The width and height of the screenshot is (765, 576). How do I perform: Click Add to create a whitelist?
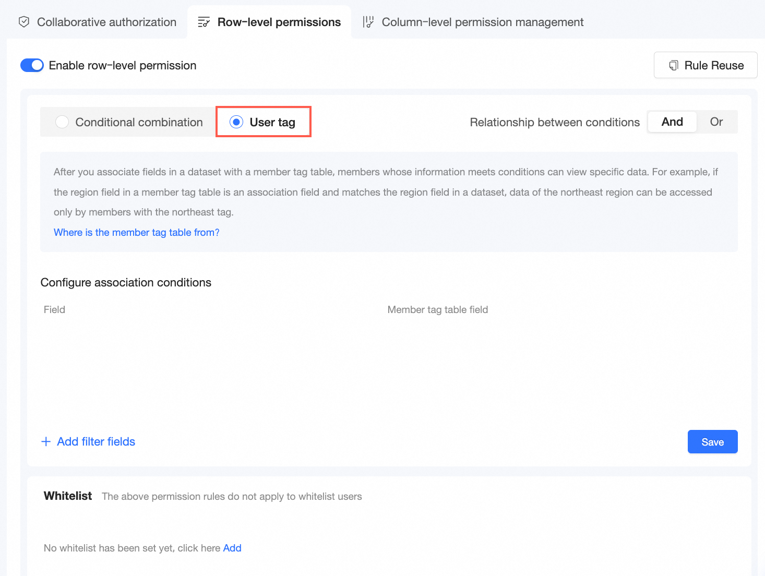pyautogui.click(x=232, y=548)
